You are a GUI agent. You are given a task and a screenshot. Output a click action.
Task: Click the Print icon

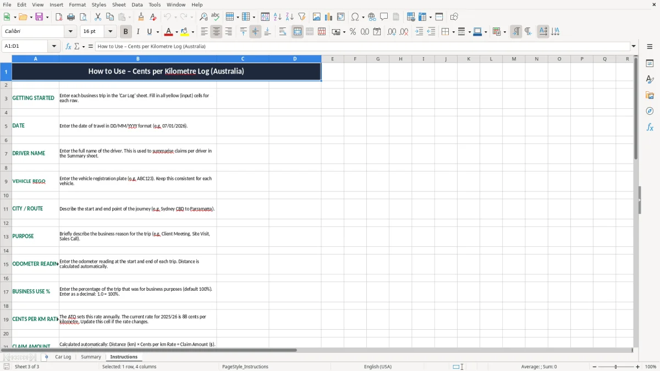tap(71, 16)
